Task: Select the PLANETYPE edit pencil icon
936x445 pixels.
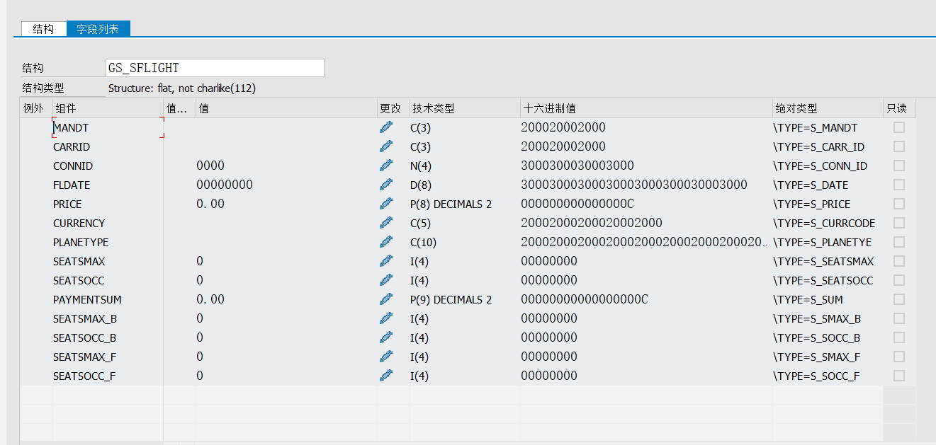Action: point(385,241)
